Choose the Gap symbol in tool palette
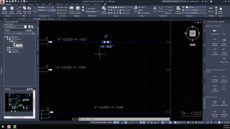 224,32
